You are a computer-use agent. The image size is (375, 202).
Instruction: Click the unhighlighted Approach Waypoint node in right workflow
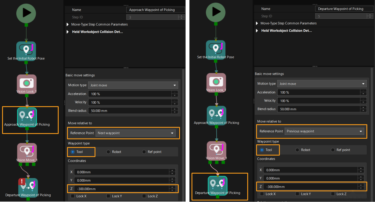[x=216, y=114]
